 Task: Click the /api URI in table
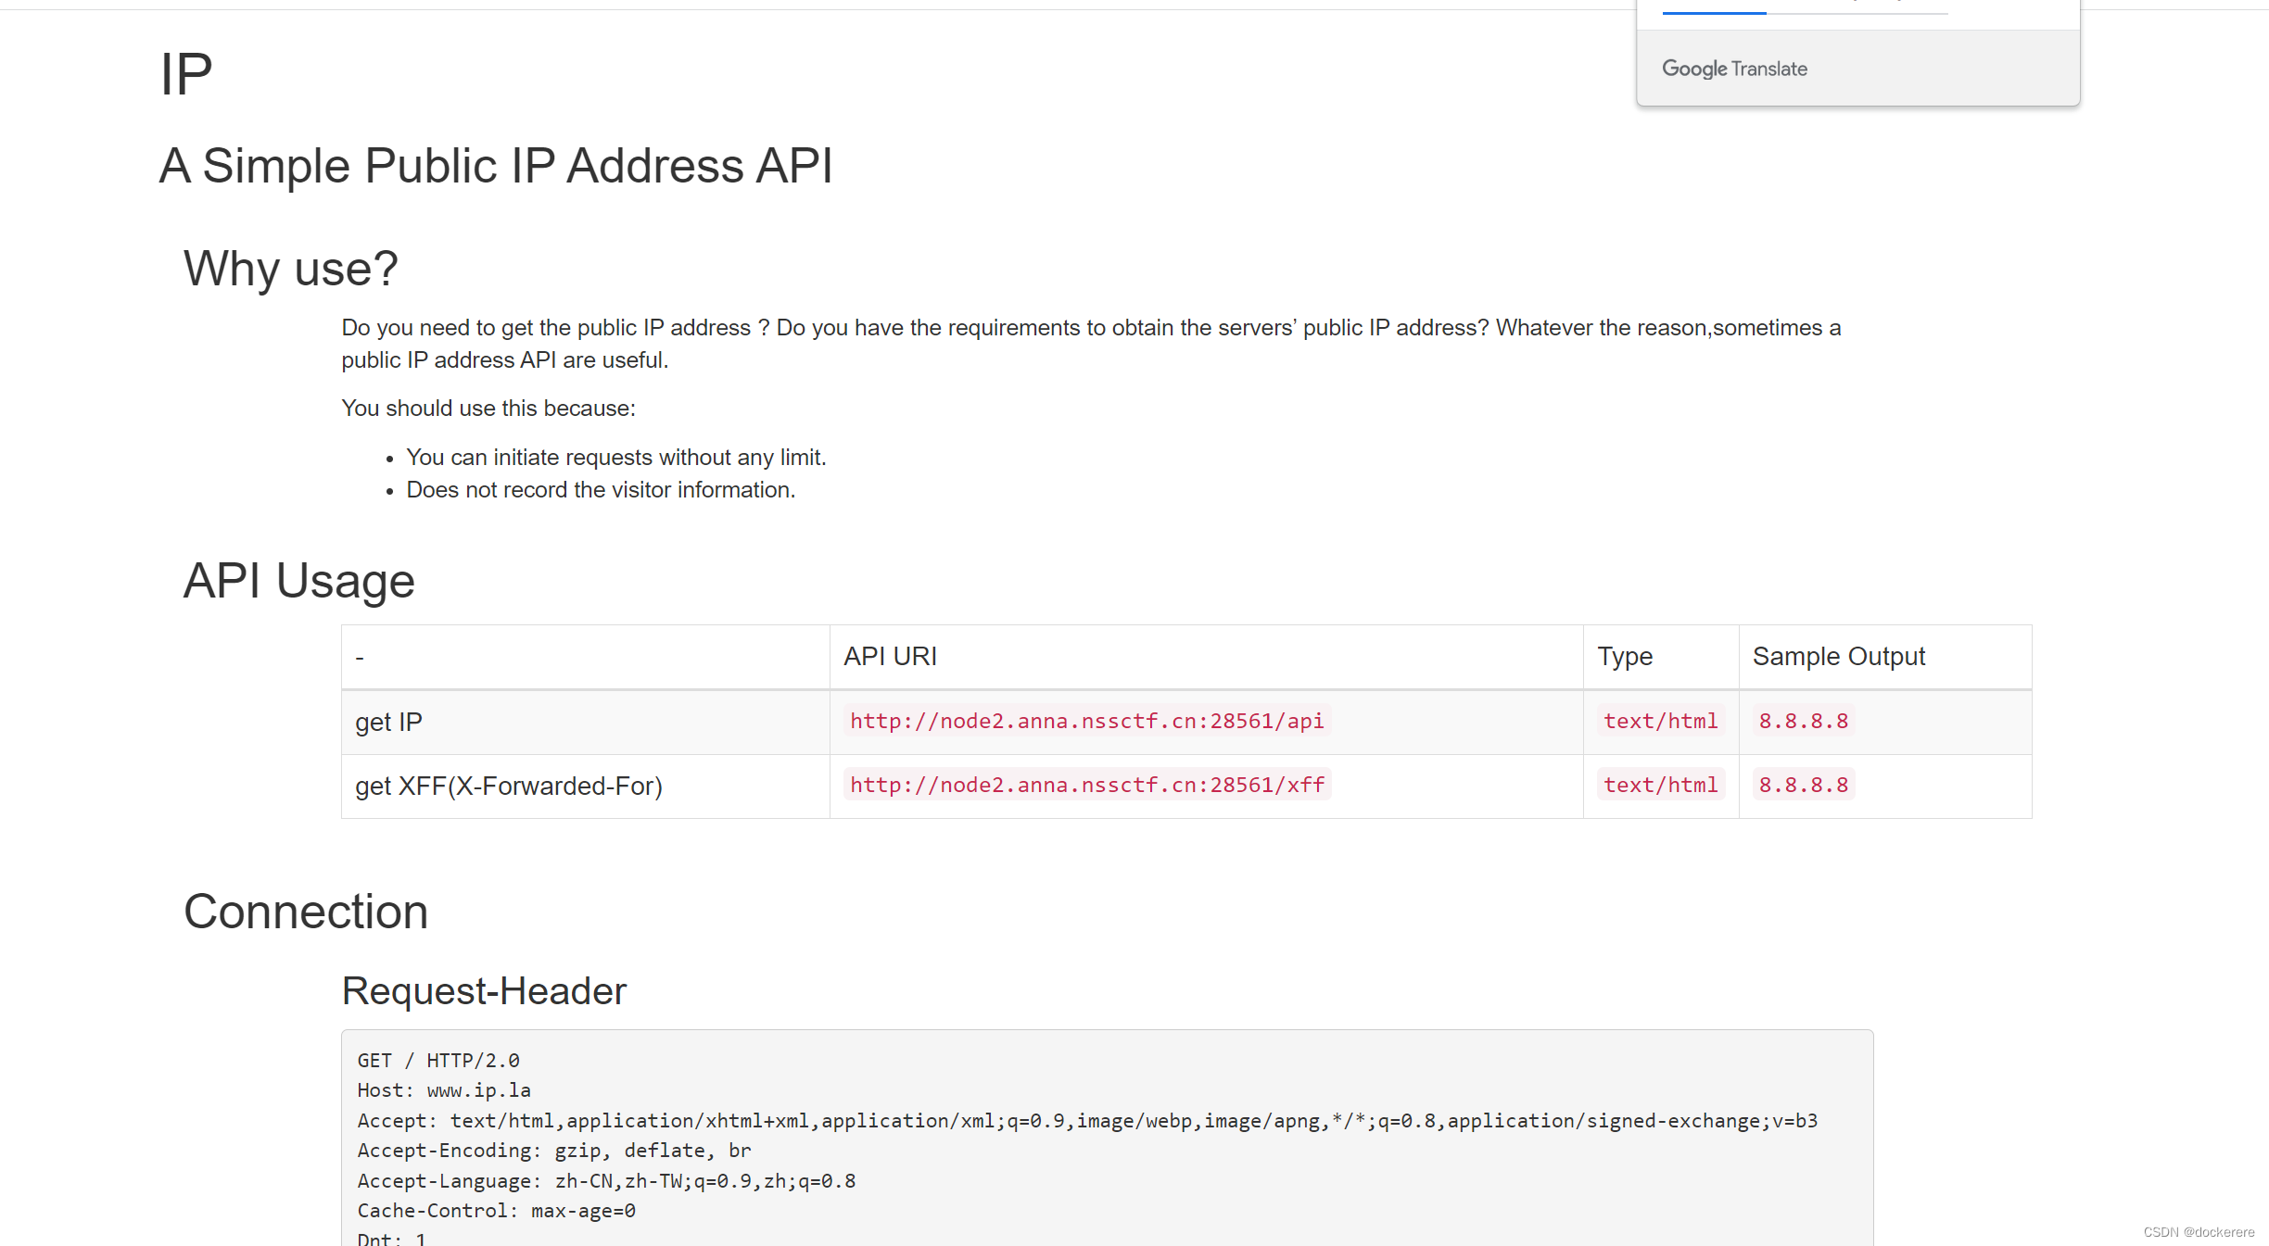1086,721
